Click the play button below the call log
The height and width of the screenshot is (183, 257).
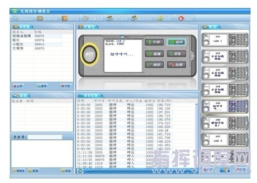(80, 171)
